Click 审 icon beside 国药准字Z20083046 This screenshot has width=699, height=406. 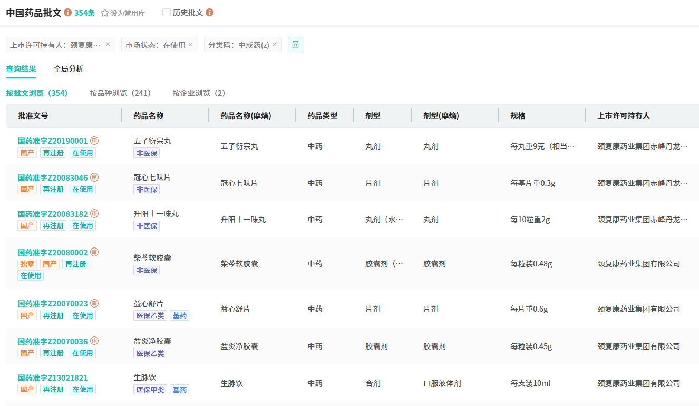click(x=94, y=177)
